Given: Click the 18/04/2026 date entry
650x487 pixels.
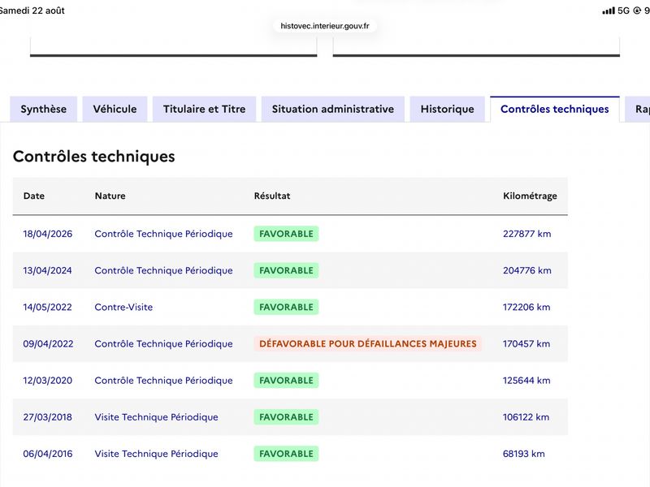Looking at the screenshot, I should (48, 234).
